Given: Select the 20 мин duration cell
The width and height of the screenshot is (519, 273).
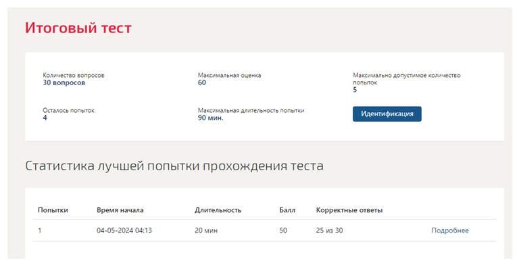Looking at the screenshot, I should (x=206, y=230).
